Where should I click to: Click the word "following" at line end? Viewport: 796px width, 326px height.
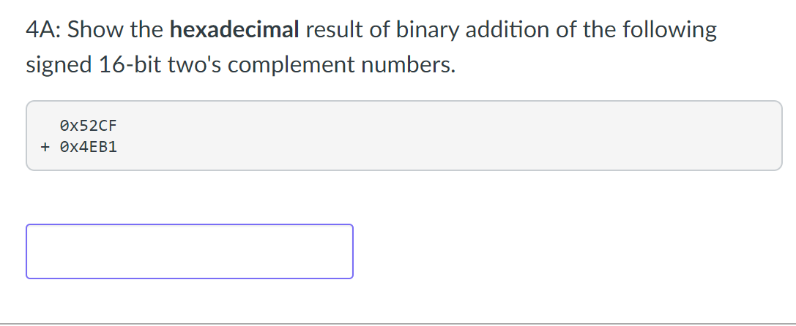coord(671,30)
